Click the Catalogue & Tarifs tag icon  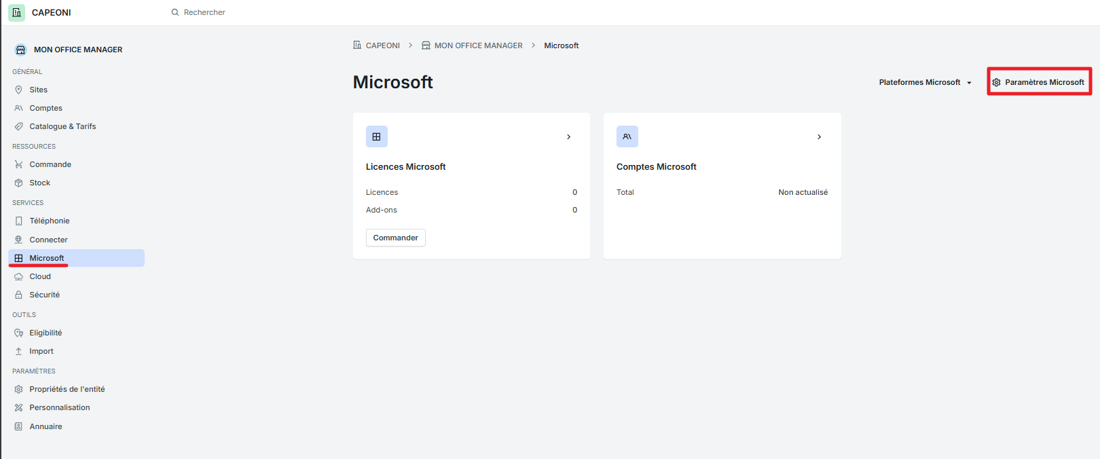pos(18,126)
